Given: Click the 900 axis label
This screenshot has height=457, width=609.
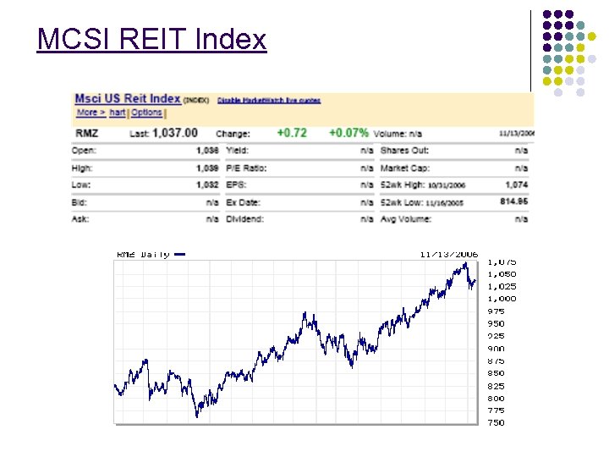Looking at the screenshot, I should point(496,349).
